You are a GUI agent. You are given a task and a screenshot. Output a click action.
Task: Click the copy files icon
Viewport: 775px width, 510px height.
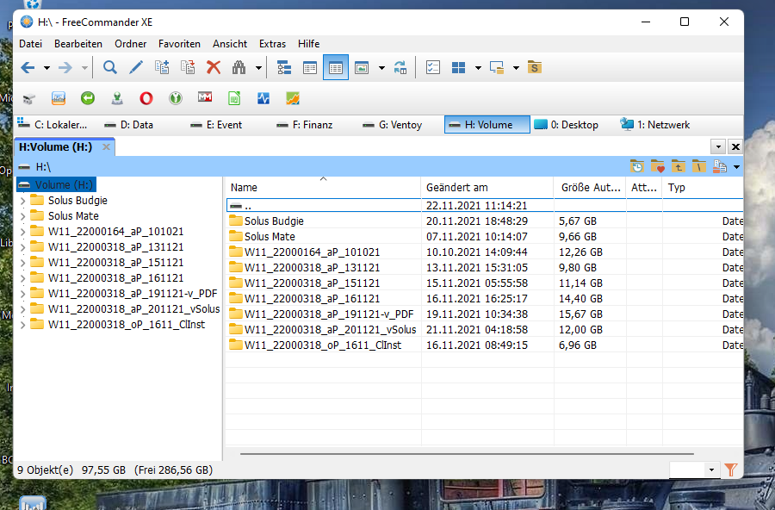(162, 67)
